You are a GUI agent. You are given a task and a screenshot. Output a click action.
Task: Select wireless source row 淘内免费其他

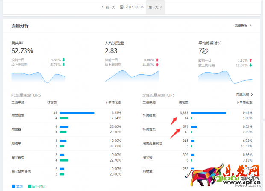[197, 144]
